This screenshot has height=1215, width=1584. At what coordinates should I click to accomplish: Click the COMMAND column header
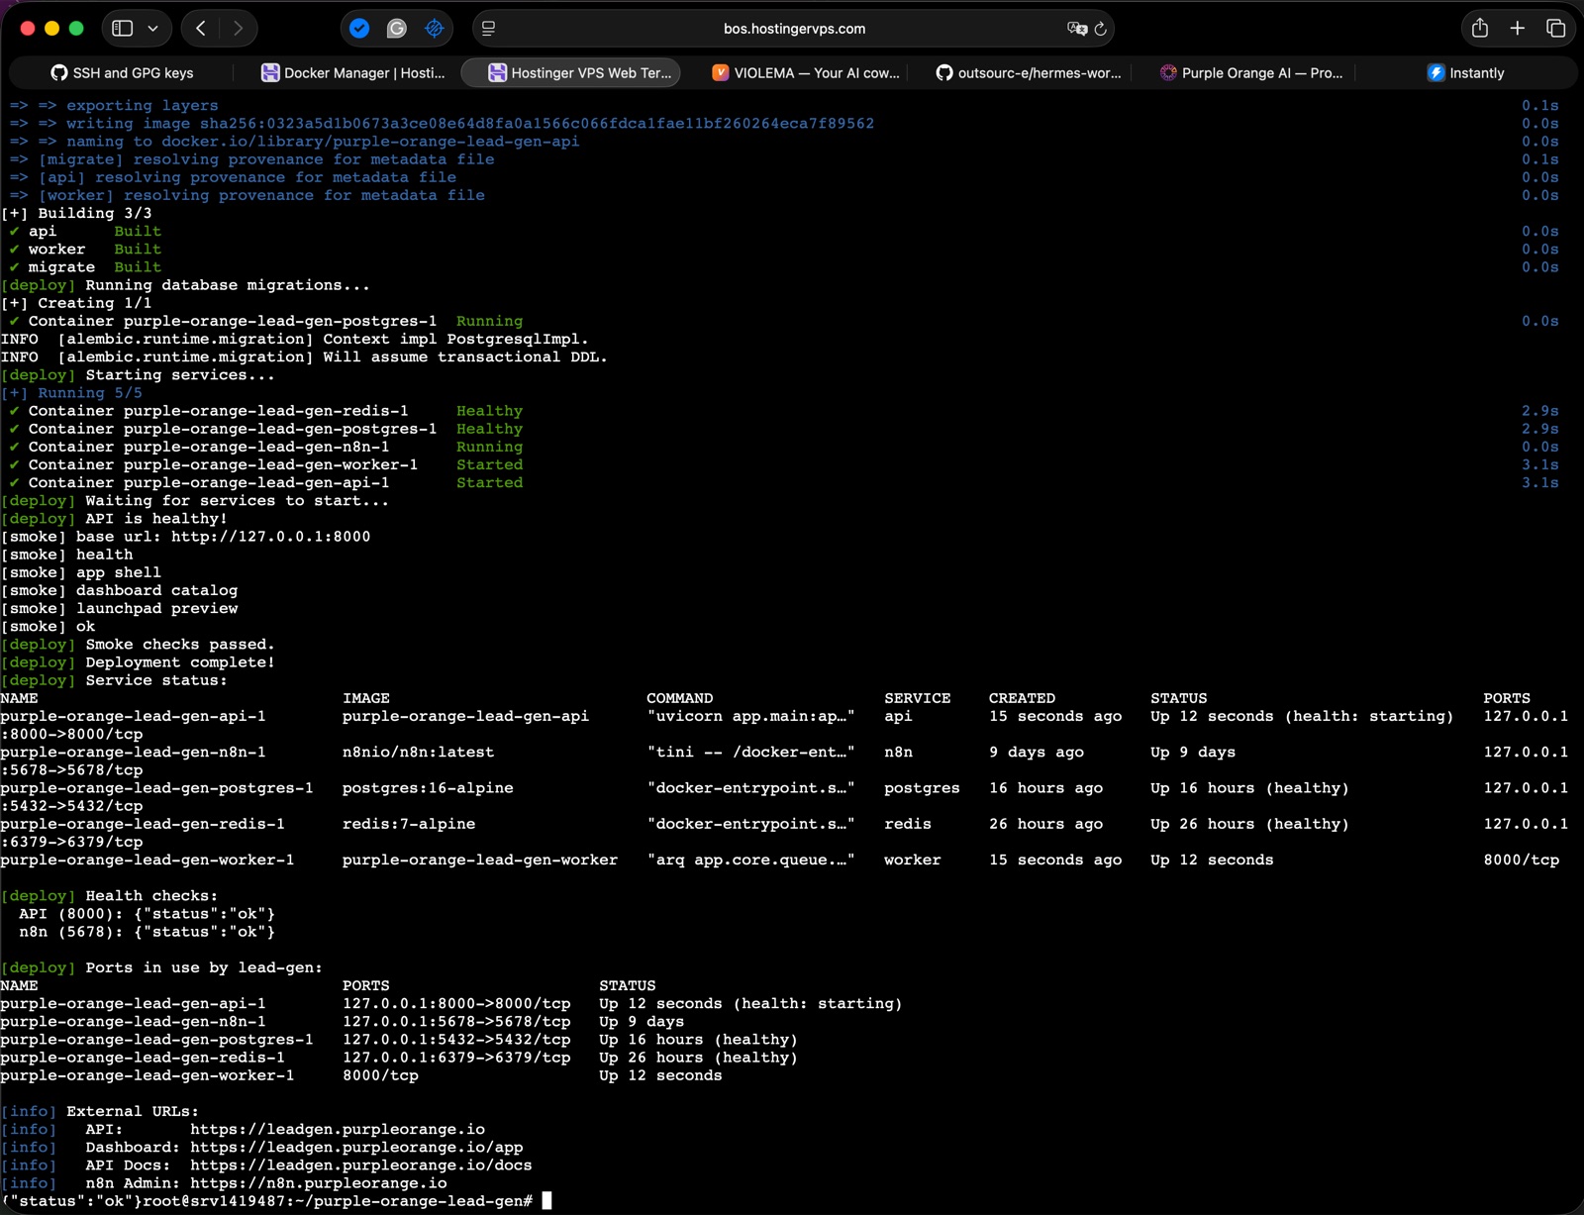click(680, 698)
